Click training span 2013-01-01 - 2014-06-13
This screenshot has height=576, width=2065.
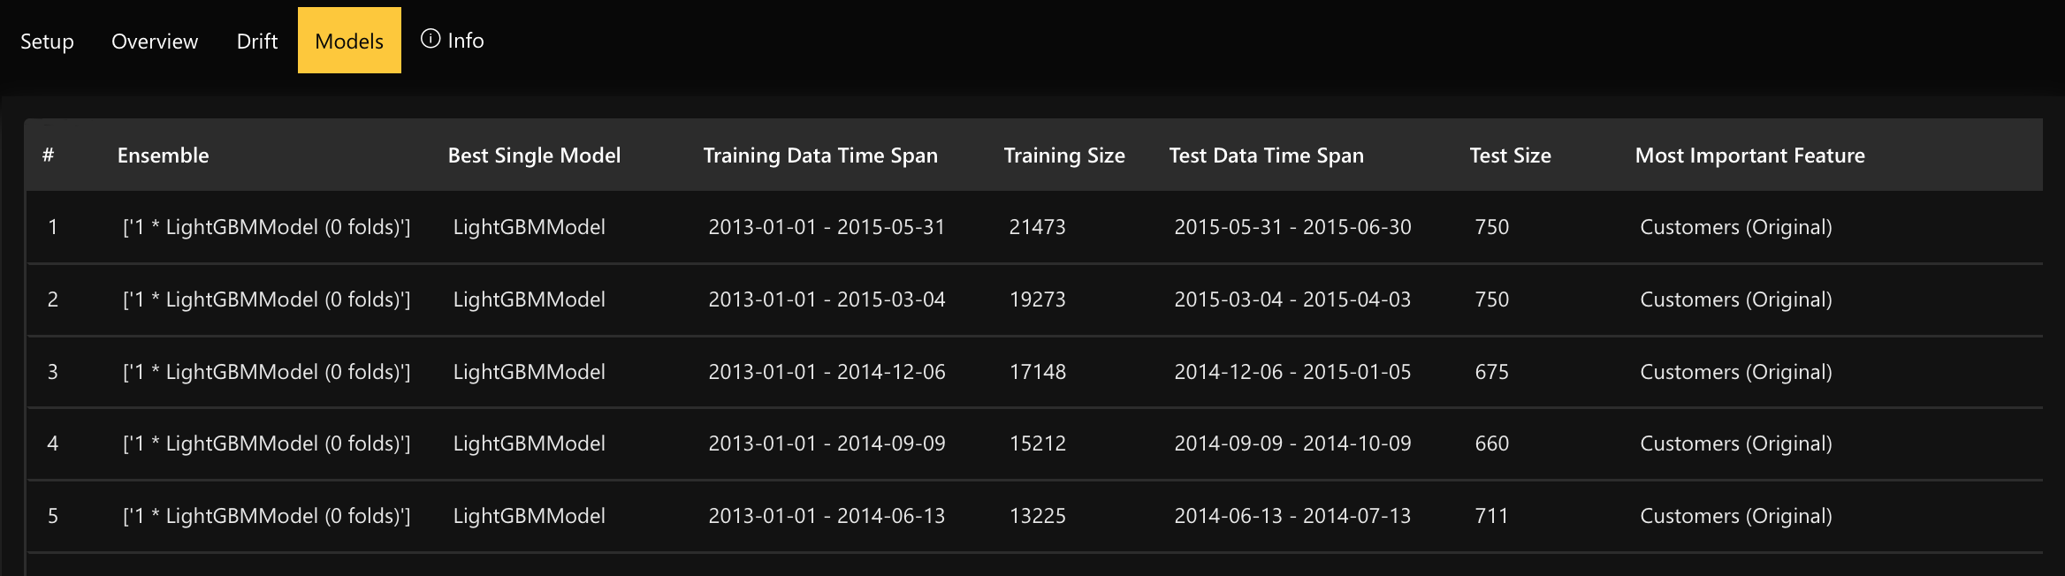(827, 516)
